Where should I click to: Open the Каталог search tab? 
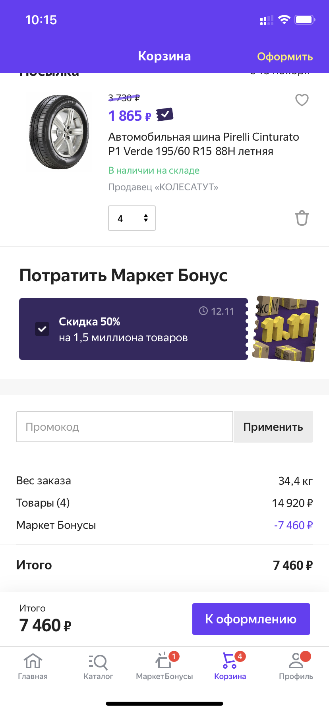[98, 666]
